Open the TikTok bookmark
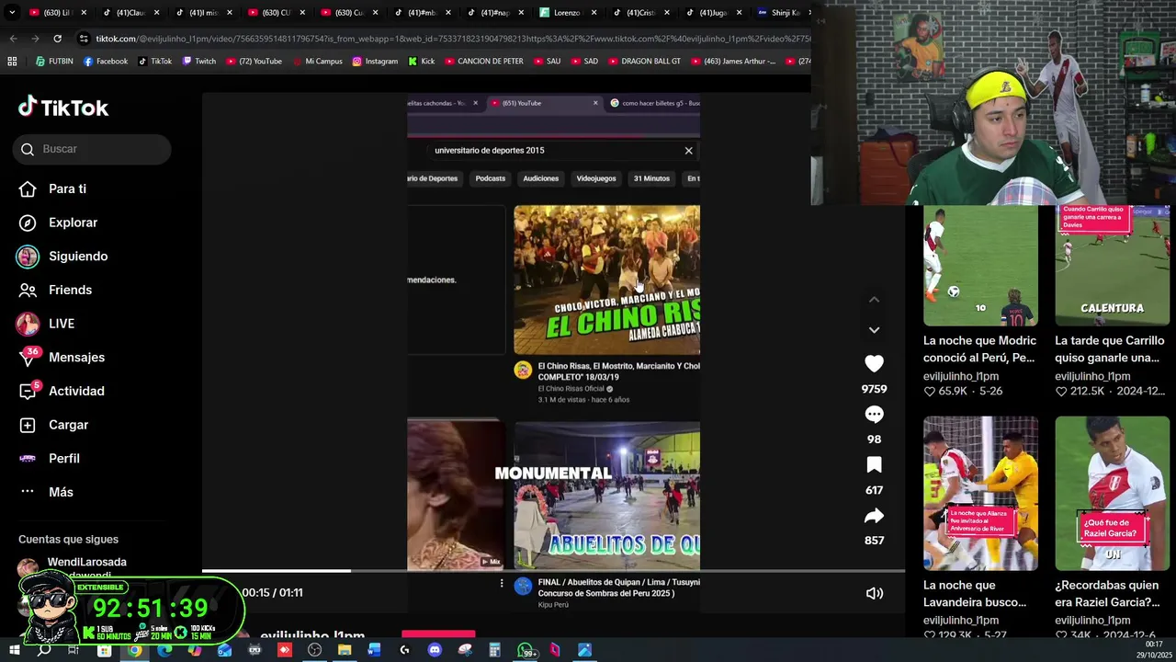The width and height of the screenshot is (1176, 662). coord(154,62)
